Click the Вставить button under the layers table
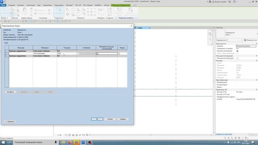Image resolution: width=258 pixels, height=145 pixels. click(x=10, y=92)
